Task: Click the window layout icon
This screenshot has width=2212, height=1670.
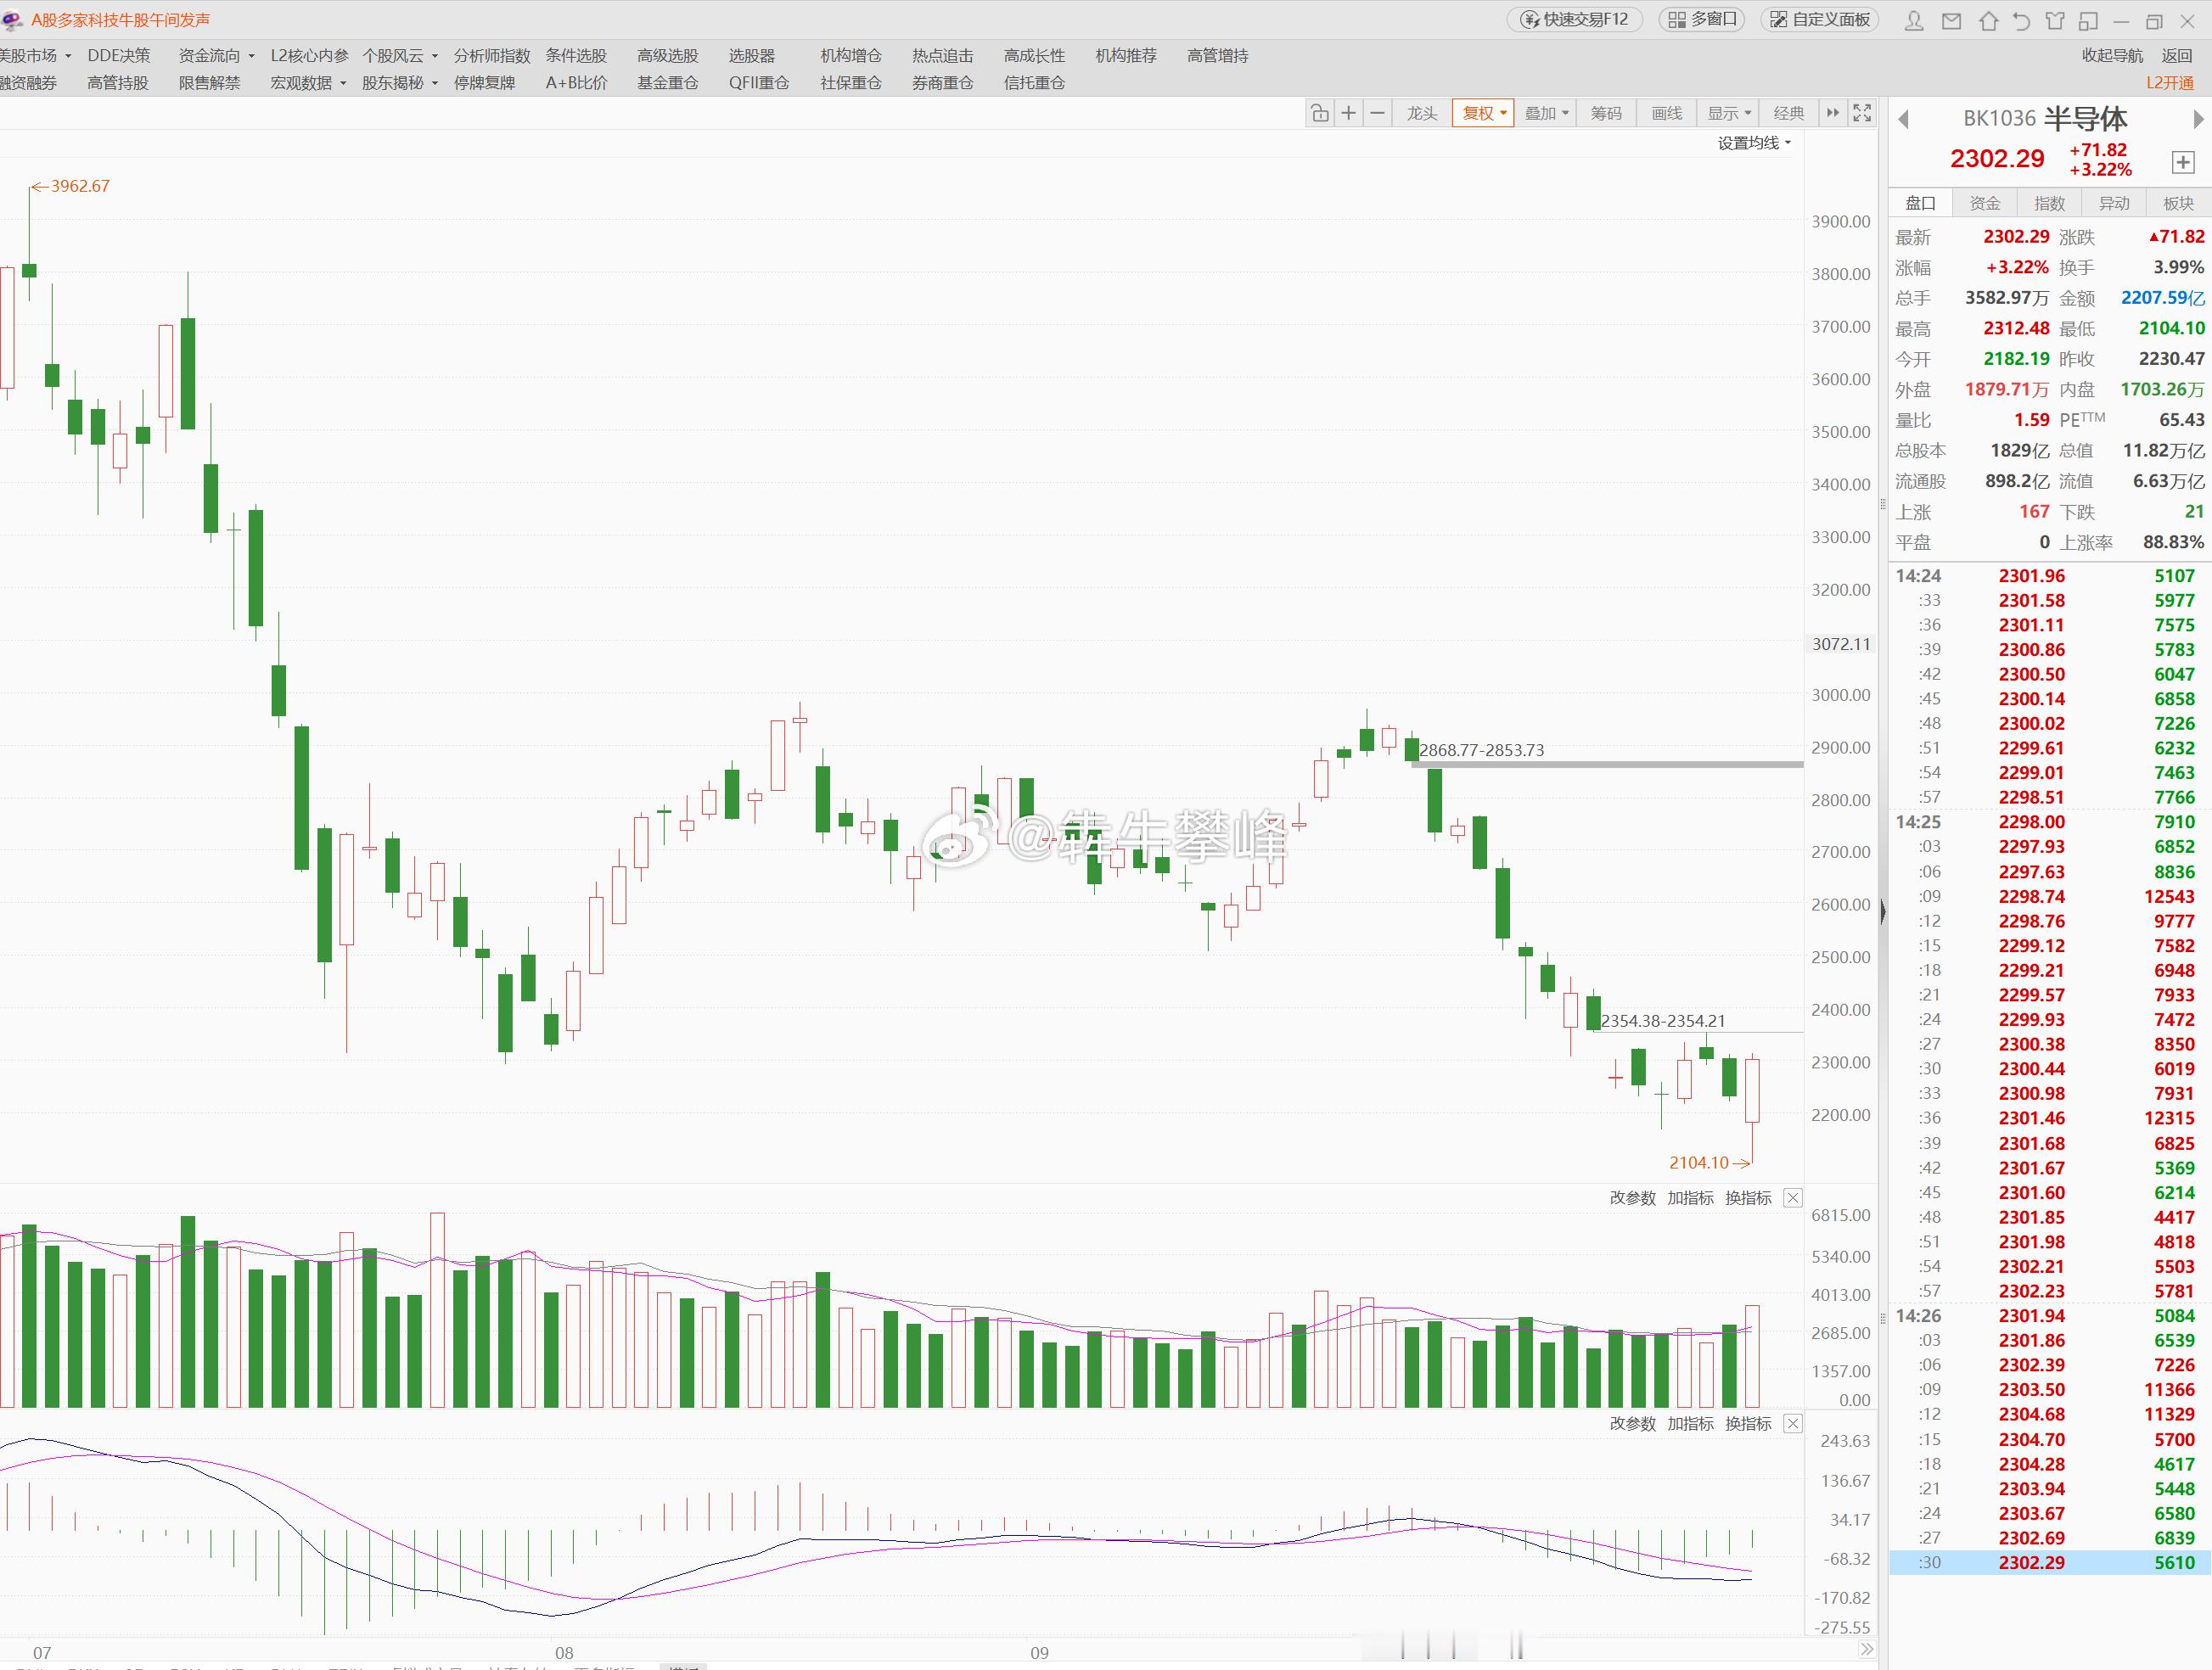Action: point(2088,20)
